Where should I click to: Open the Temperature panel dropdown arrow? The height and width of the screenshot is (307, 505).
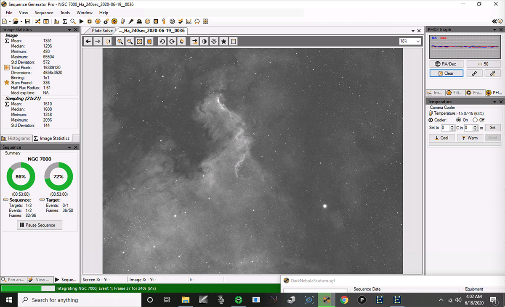pos(494,102)
